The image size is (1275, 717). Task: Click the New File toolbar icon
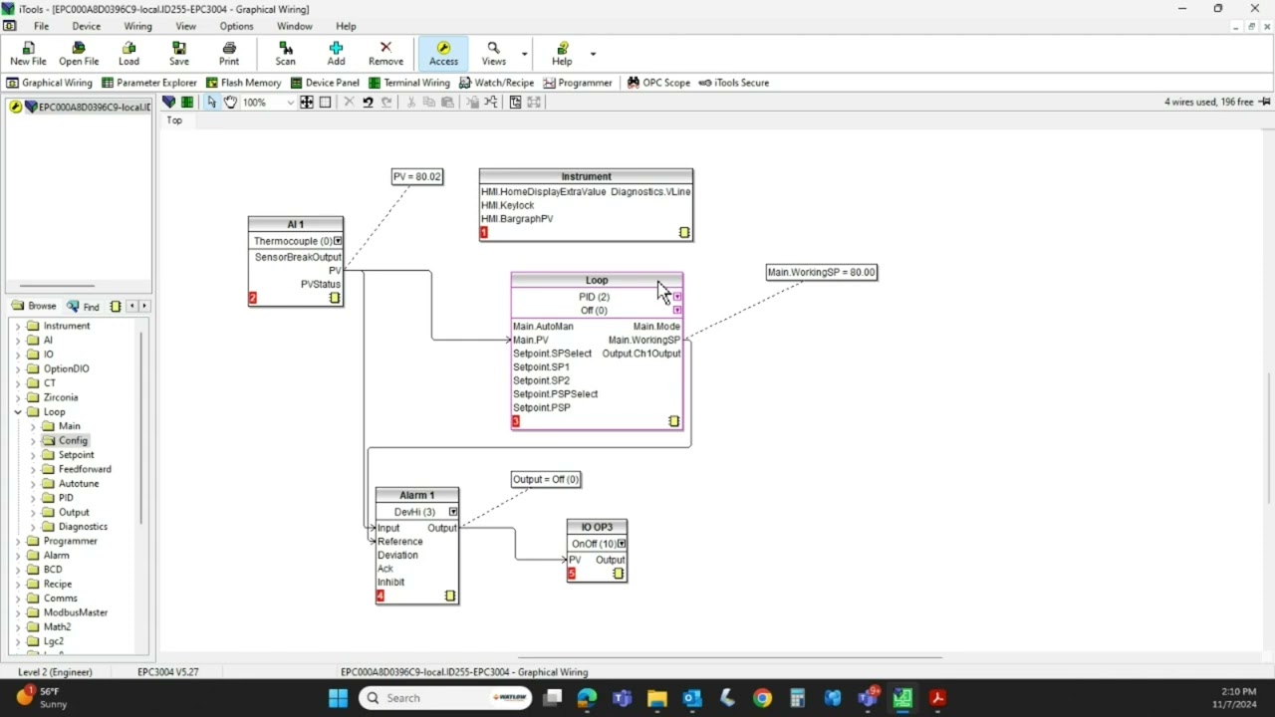pyautogui.click(x=28, y=54)
